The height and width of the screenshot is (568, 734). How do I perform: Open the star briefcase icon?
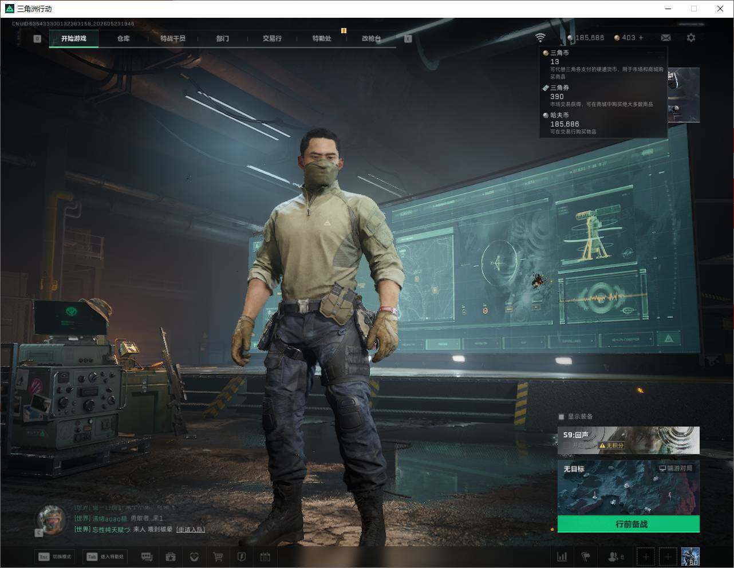click(171, 557)
